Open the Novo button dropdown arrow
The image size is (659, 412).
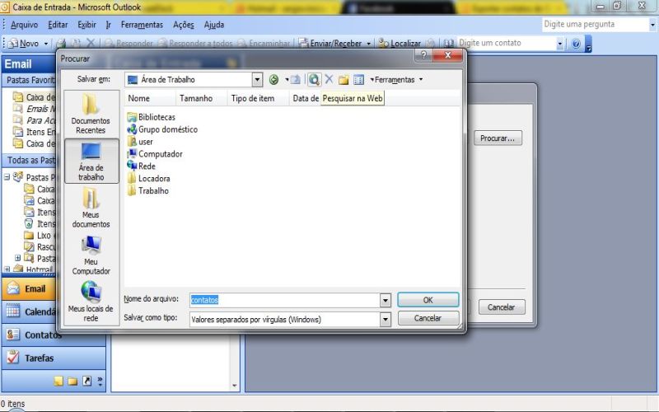point(46,44)
